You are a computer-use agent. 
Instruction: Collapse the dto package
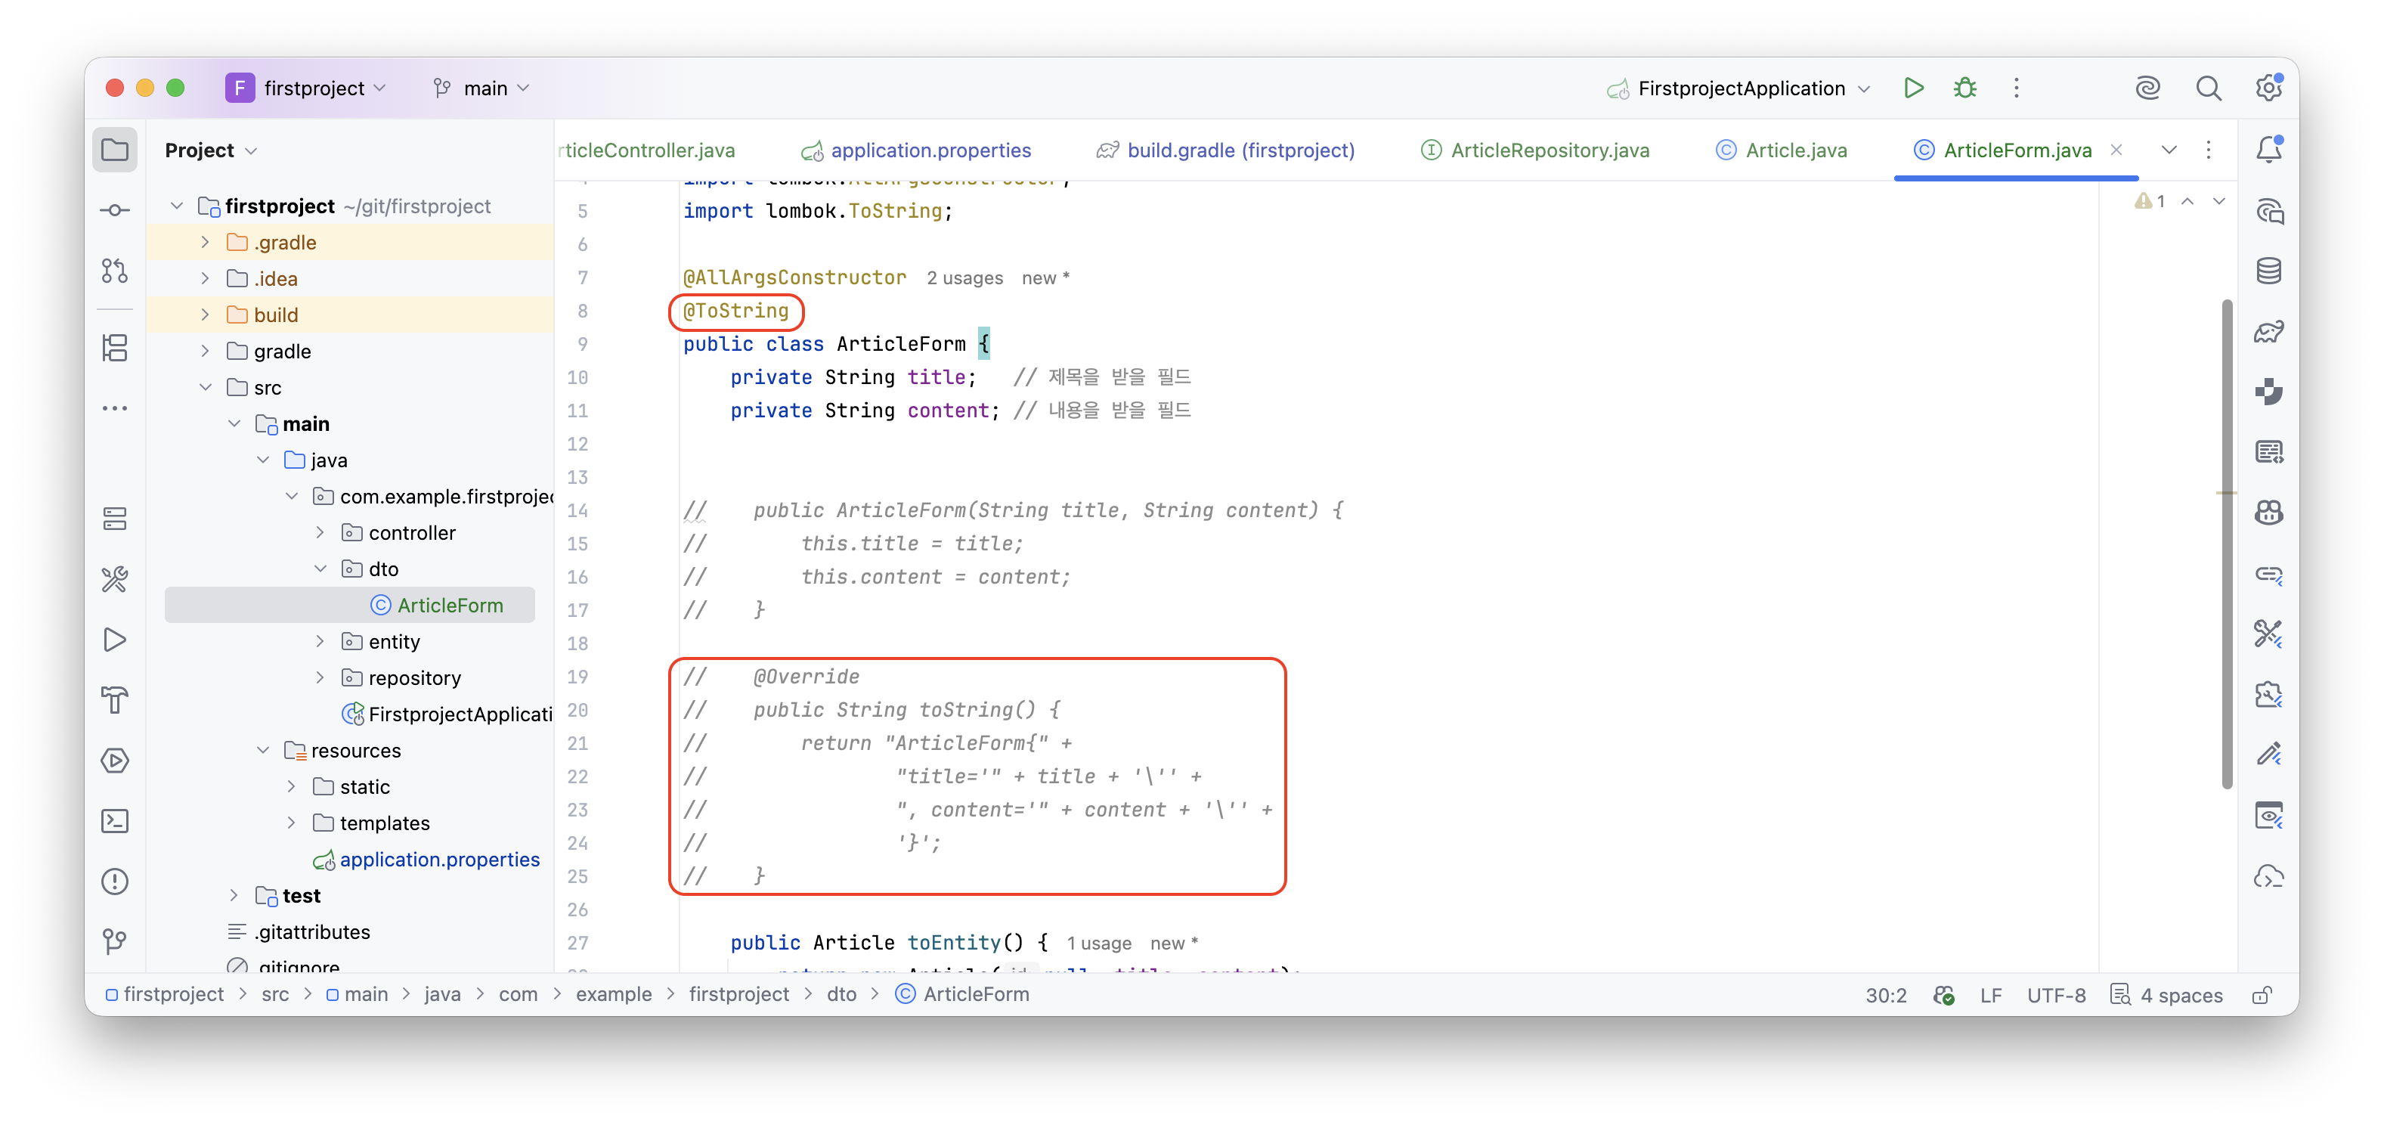click(320, 569)
